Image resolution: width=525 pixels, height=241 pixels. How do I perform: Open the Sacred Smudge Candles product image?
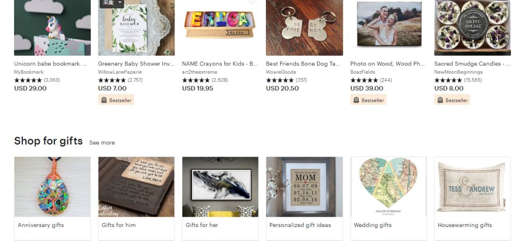472,28
